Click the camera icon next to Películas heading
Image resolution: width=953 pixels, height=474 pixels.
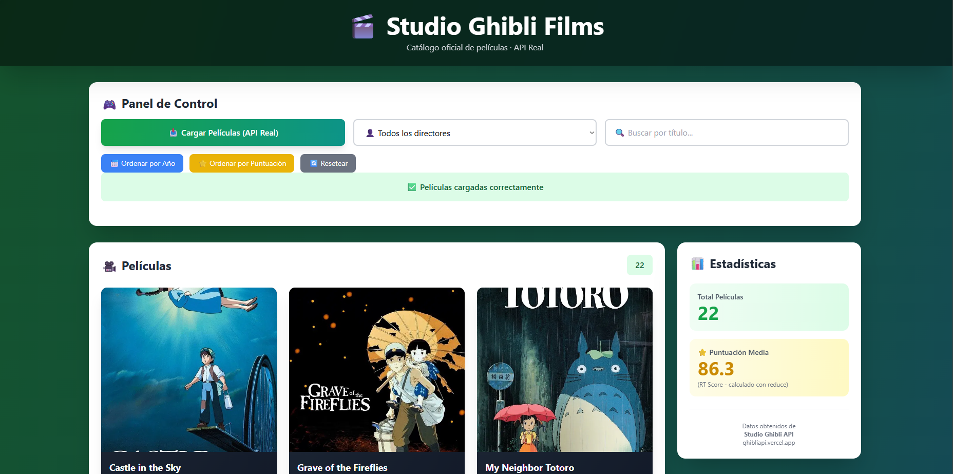coord(109,267)
